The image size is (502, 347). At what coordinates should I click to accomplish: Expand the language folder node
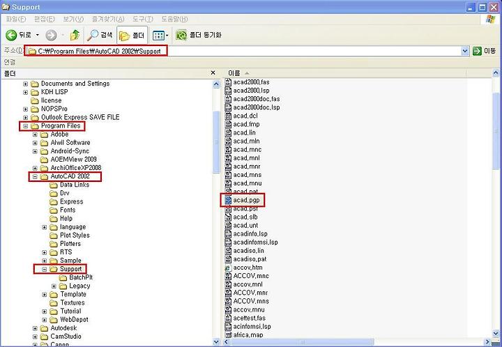click(x=45, y=227)
